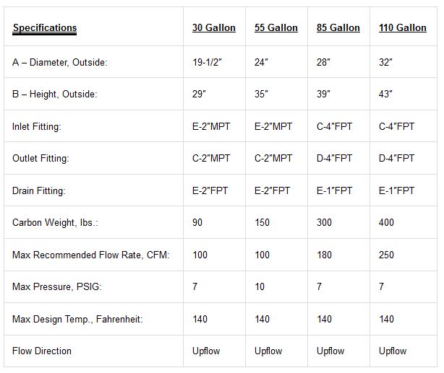Click the max pressure value 10

point(260,287)
